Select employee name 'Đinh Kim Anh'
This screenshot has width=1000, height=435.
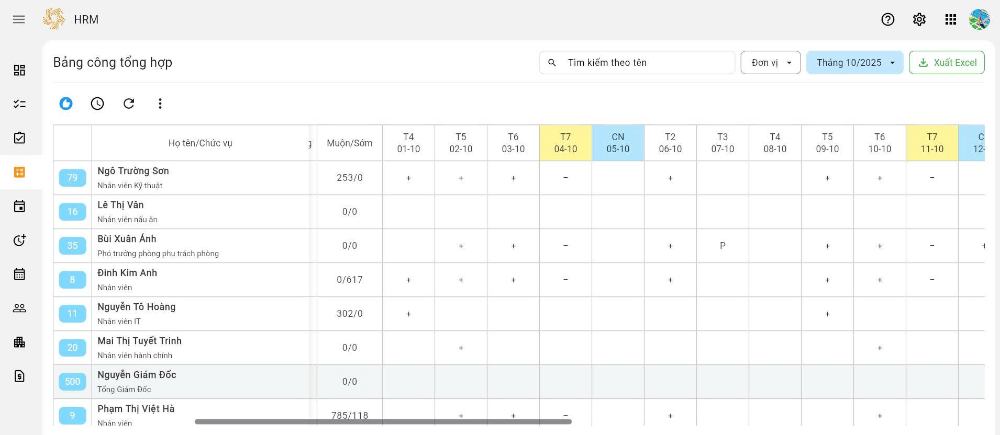(127, 273)
